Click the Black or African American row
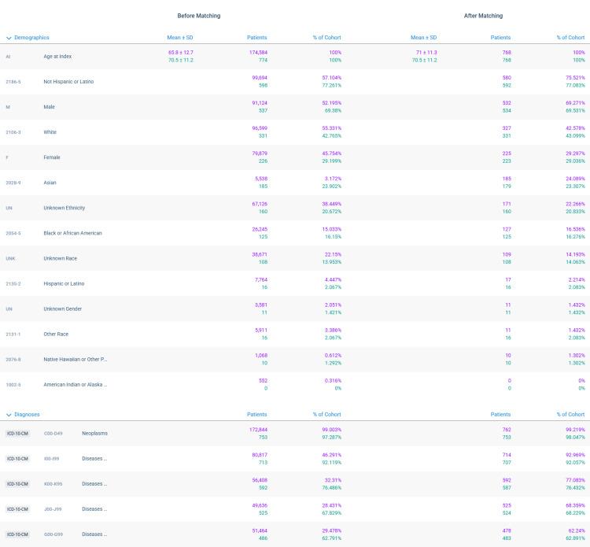This screenshot has height=547, width=590. tap(72, 233)
